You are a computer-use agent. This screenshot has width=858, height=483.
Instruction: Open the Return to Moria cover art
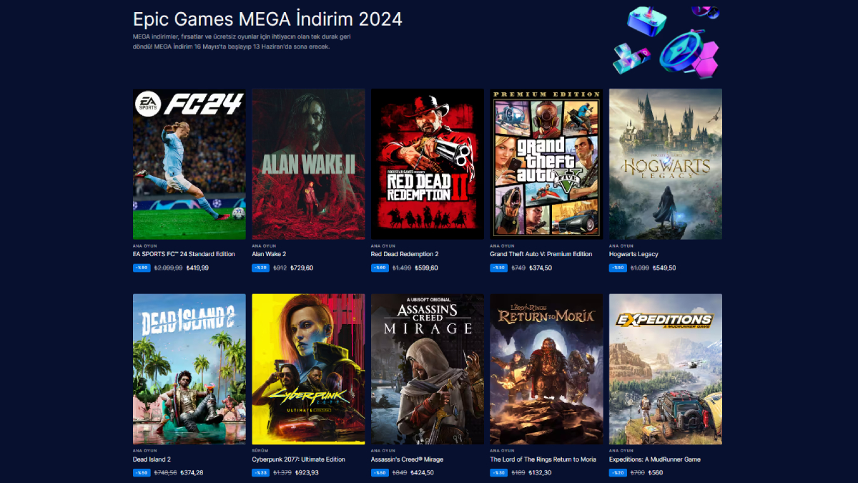546,369
